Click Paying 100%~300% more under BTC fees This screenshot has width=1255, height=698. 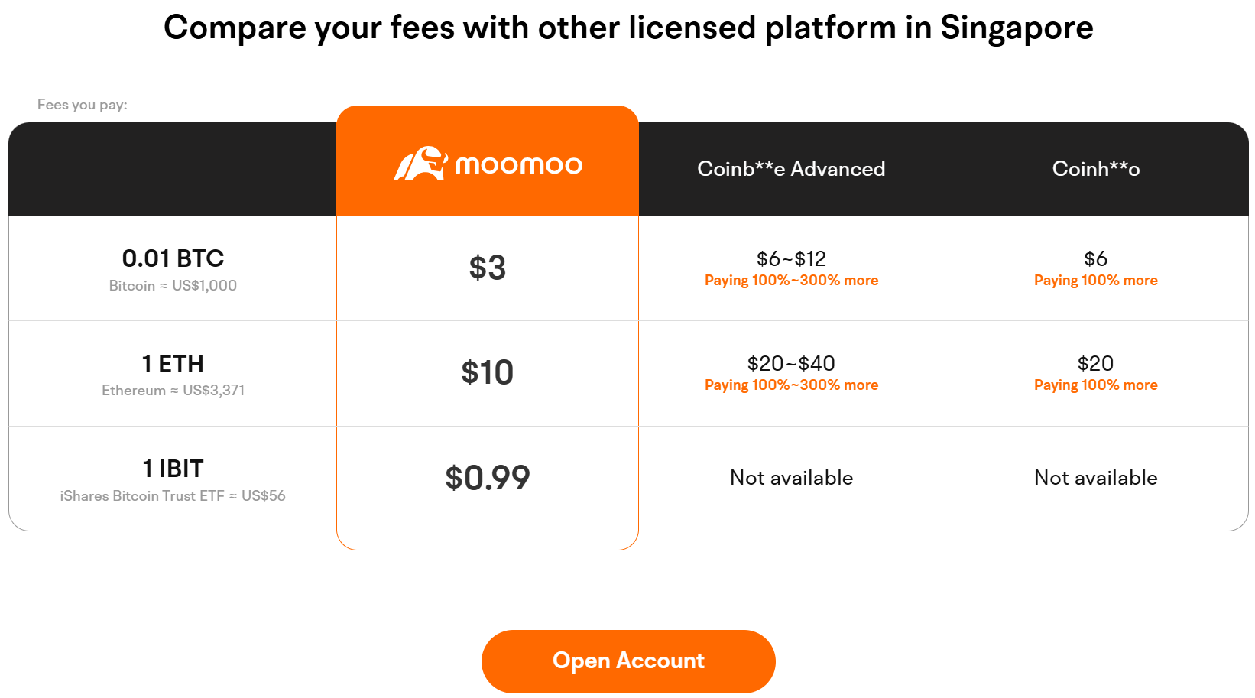(790, 280)
